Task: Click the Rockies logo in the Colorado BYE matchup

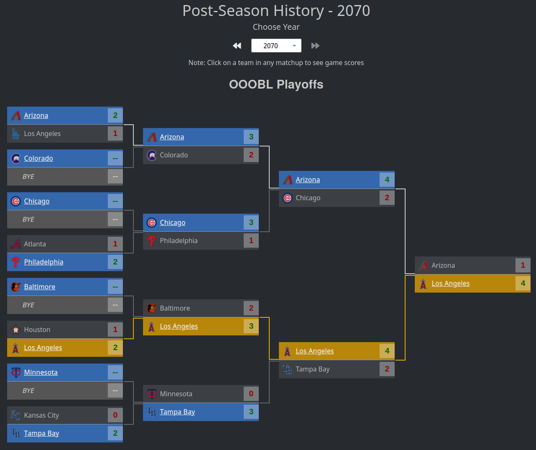Action: coord(16,158)
